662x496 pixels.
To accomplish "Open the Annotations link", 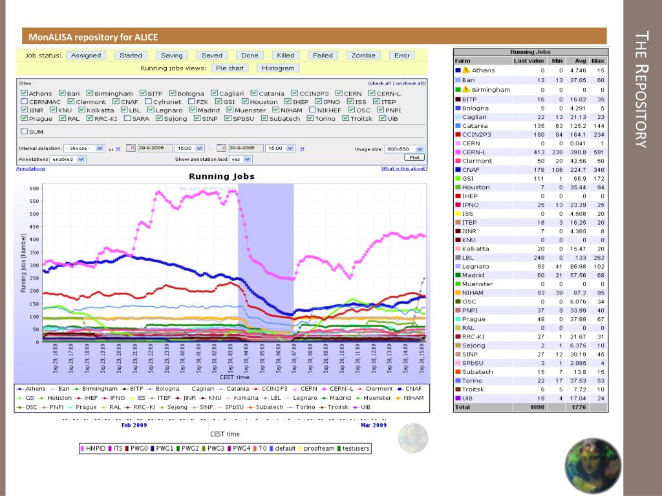I will coord(30,169).
